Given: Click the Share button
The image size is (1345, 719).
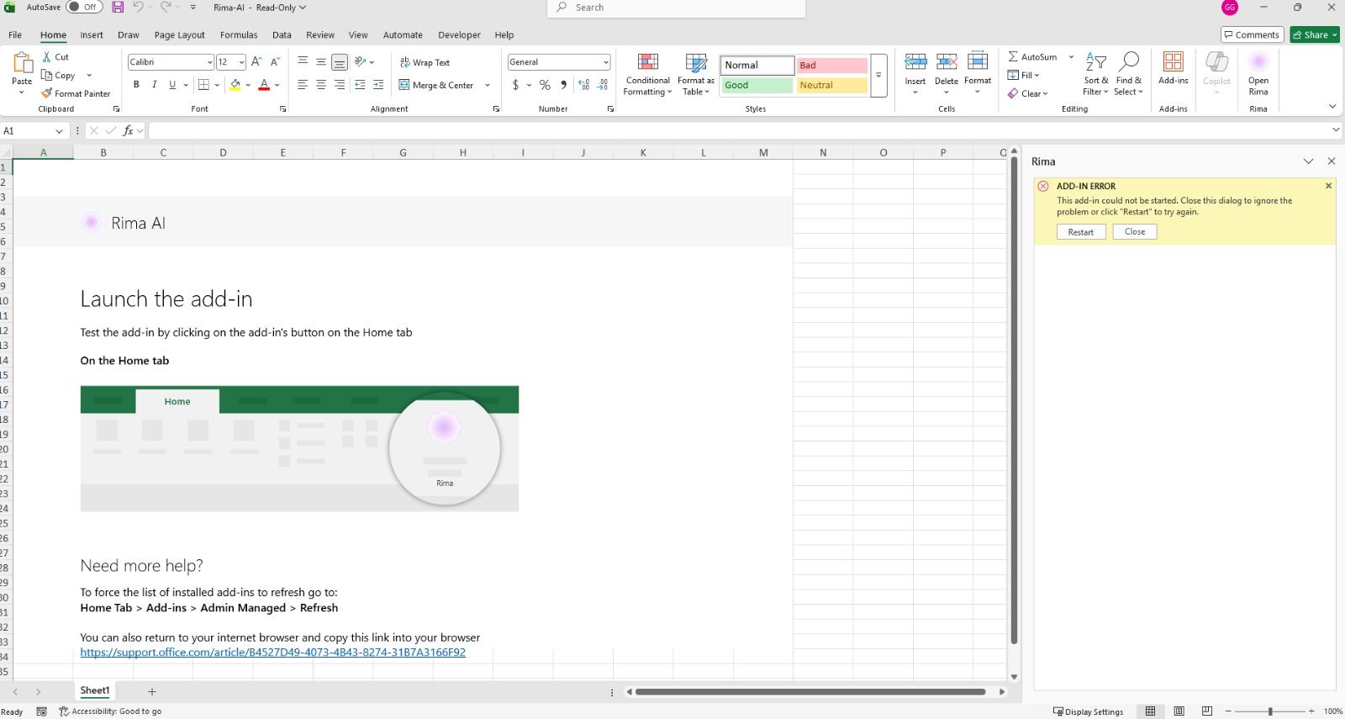Looking at the screenshot, I should pyautogui.click(x=1315, y=34).
